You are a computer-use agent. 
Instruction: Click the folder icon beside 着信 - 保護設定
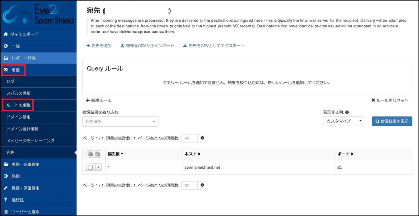[6, 164]
